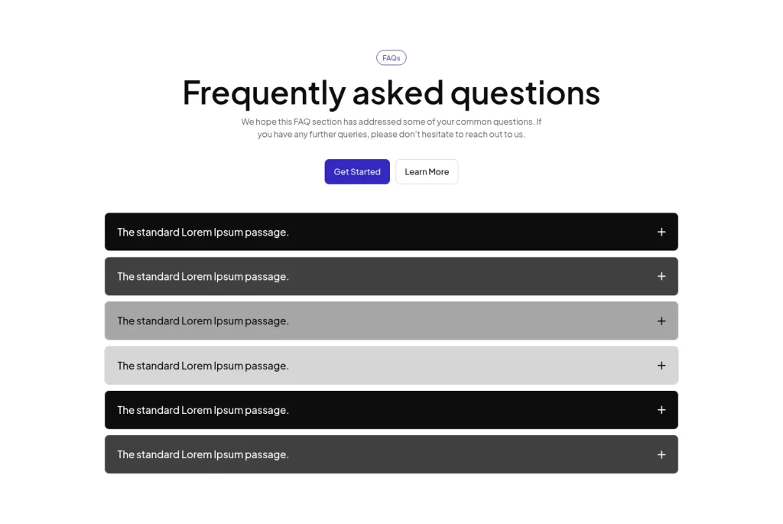The width and height of the screenshot is (783, 524).
Task: Click the plus icon of the darkest accordion
Action: (x=661, y=232)
